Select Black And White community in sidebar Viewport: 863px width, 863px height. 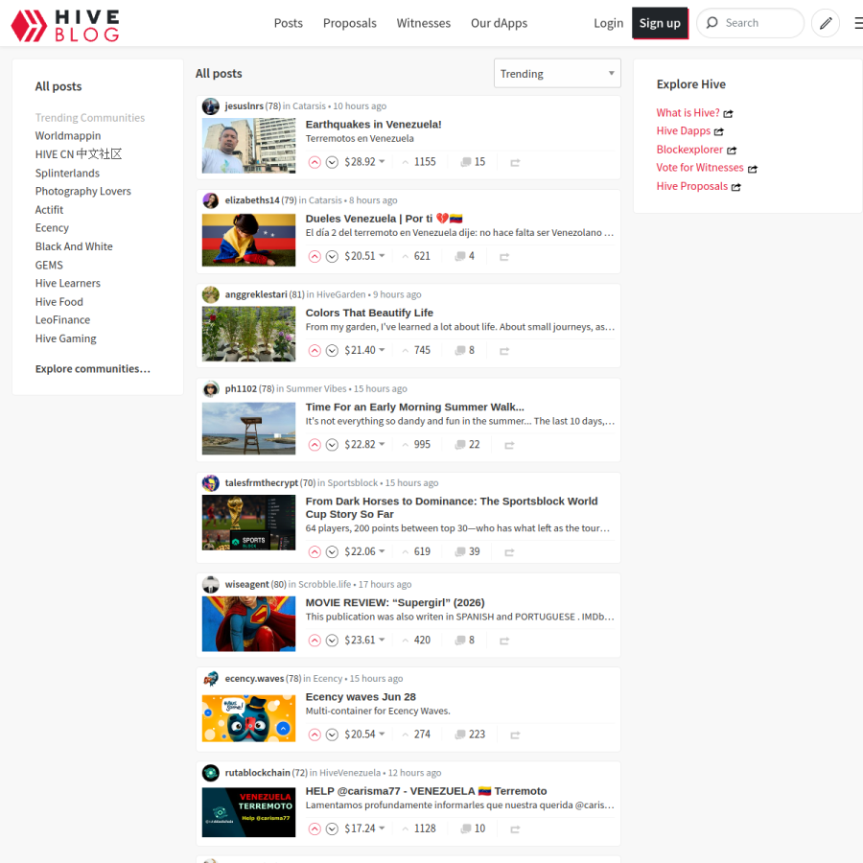tap(74, 246)
